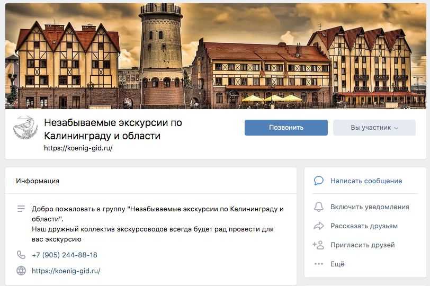Click the phone handset icon
This screenshot has height=286, width=430.
(21, 255)
